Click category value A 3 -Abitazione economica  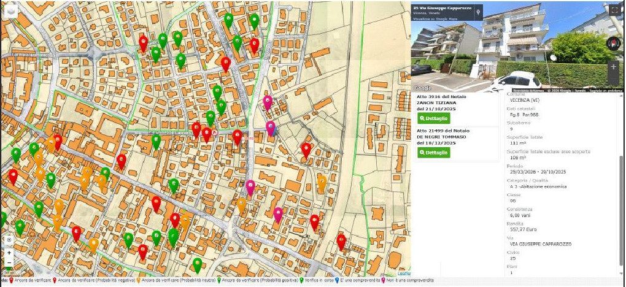pos(538,186)
